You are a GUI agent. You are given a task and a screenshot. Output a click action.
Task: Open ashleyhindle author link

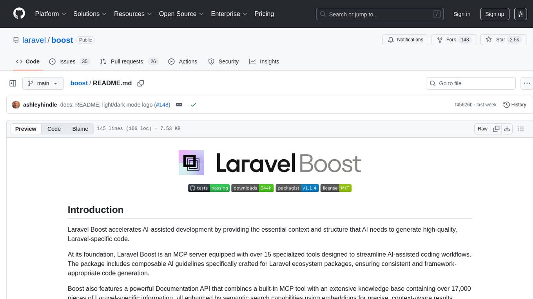coord(40,105)
